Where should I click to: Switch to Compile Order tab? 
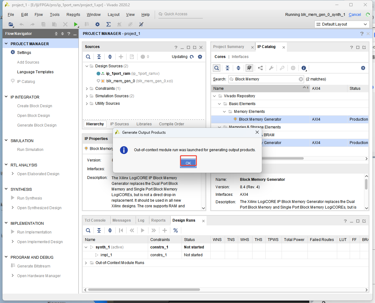coord(172,124)
